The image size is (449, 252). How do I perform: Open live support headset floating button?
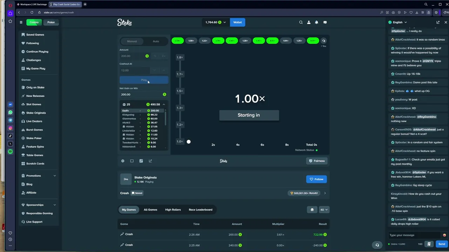[x=377, y=245]
